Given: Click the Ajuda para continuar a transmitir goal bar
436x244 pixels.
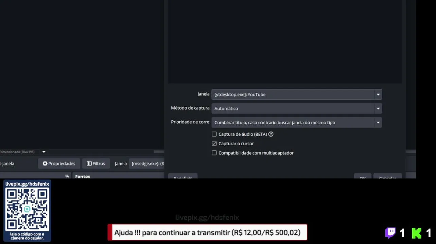Looking at the screenshot, I should pyautogui.click(x=207, y=232).
